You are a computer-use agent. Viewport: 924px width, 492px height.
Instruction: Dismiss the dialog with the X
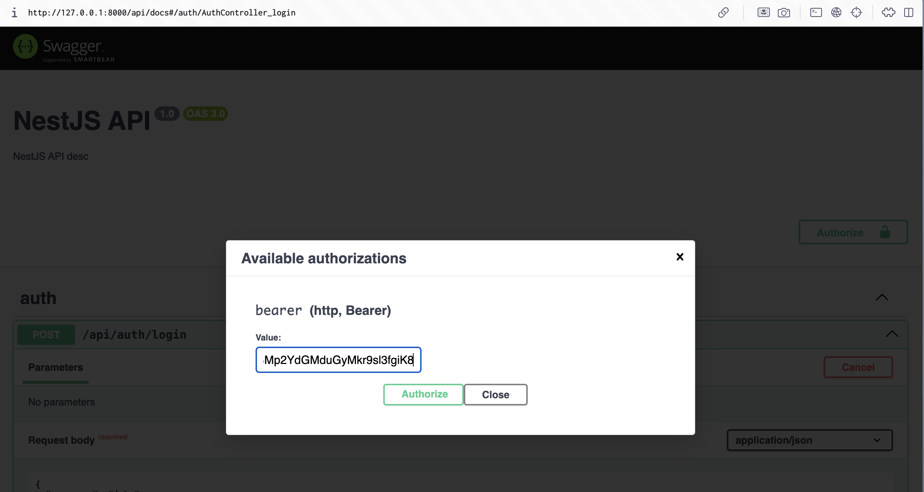click(680, 257)
